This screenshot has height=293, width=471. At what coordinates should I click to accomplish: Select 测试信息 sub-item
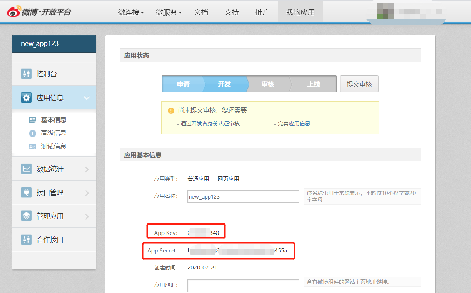(x=54, y=146)
